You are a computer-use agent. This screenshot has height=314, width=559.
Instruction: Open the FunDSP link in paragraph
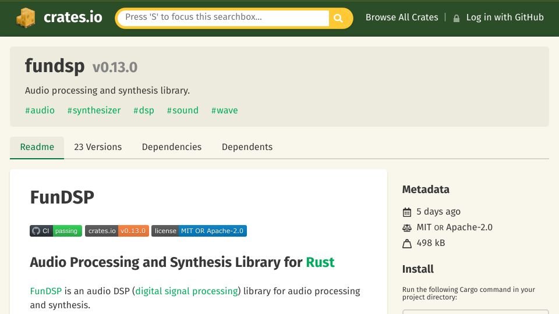coord(46,291)
